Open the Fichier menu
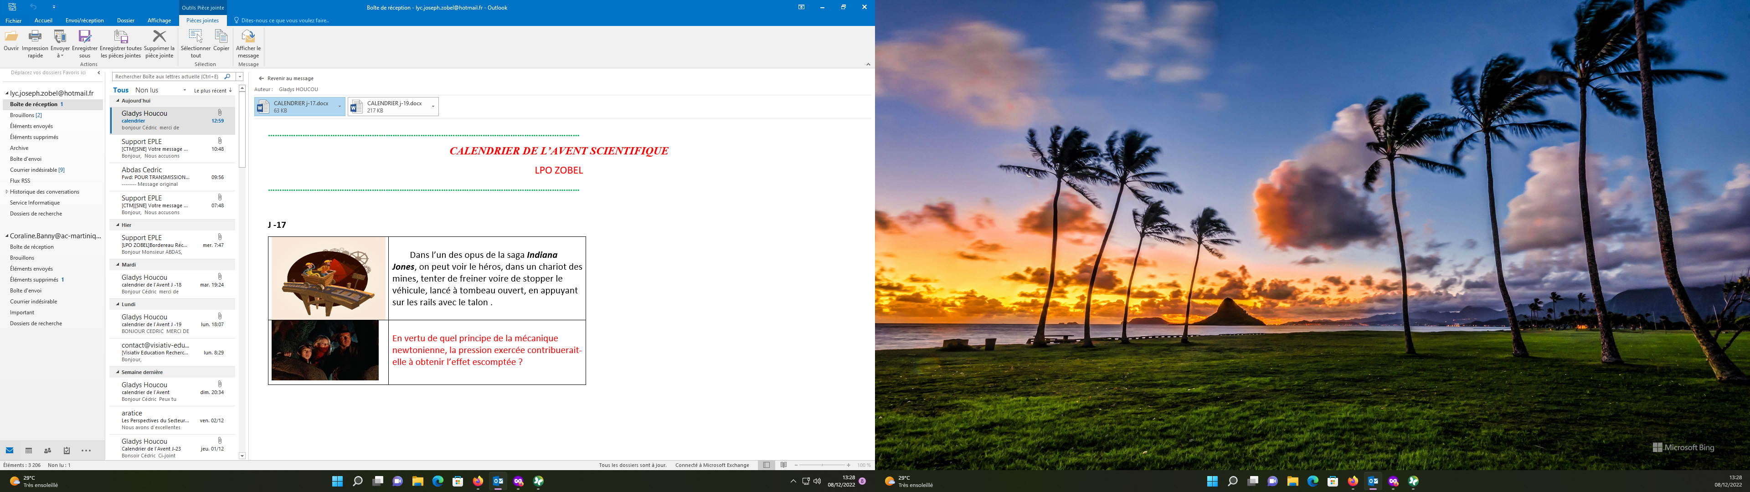Viewport: 1750px width, 492px height. point(14,20)
